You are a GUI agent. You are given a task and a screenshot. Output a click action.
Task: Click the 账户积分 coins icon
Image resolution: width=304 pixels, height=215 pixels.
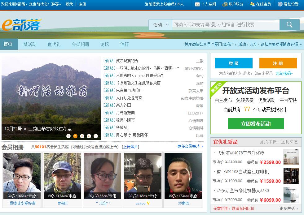[x=225, y=4]
